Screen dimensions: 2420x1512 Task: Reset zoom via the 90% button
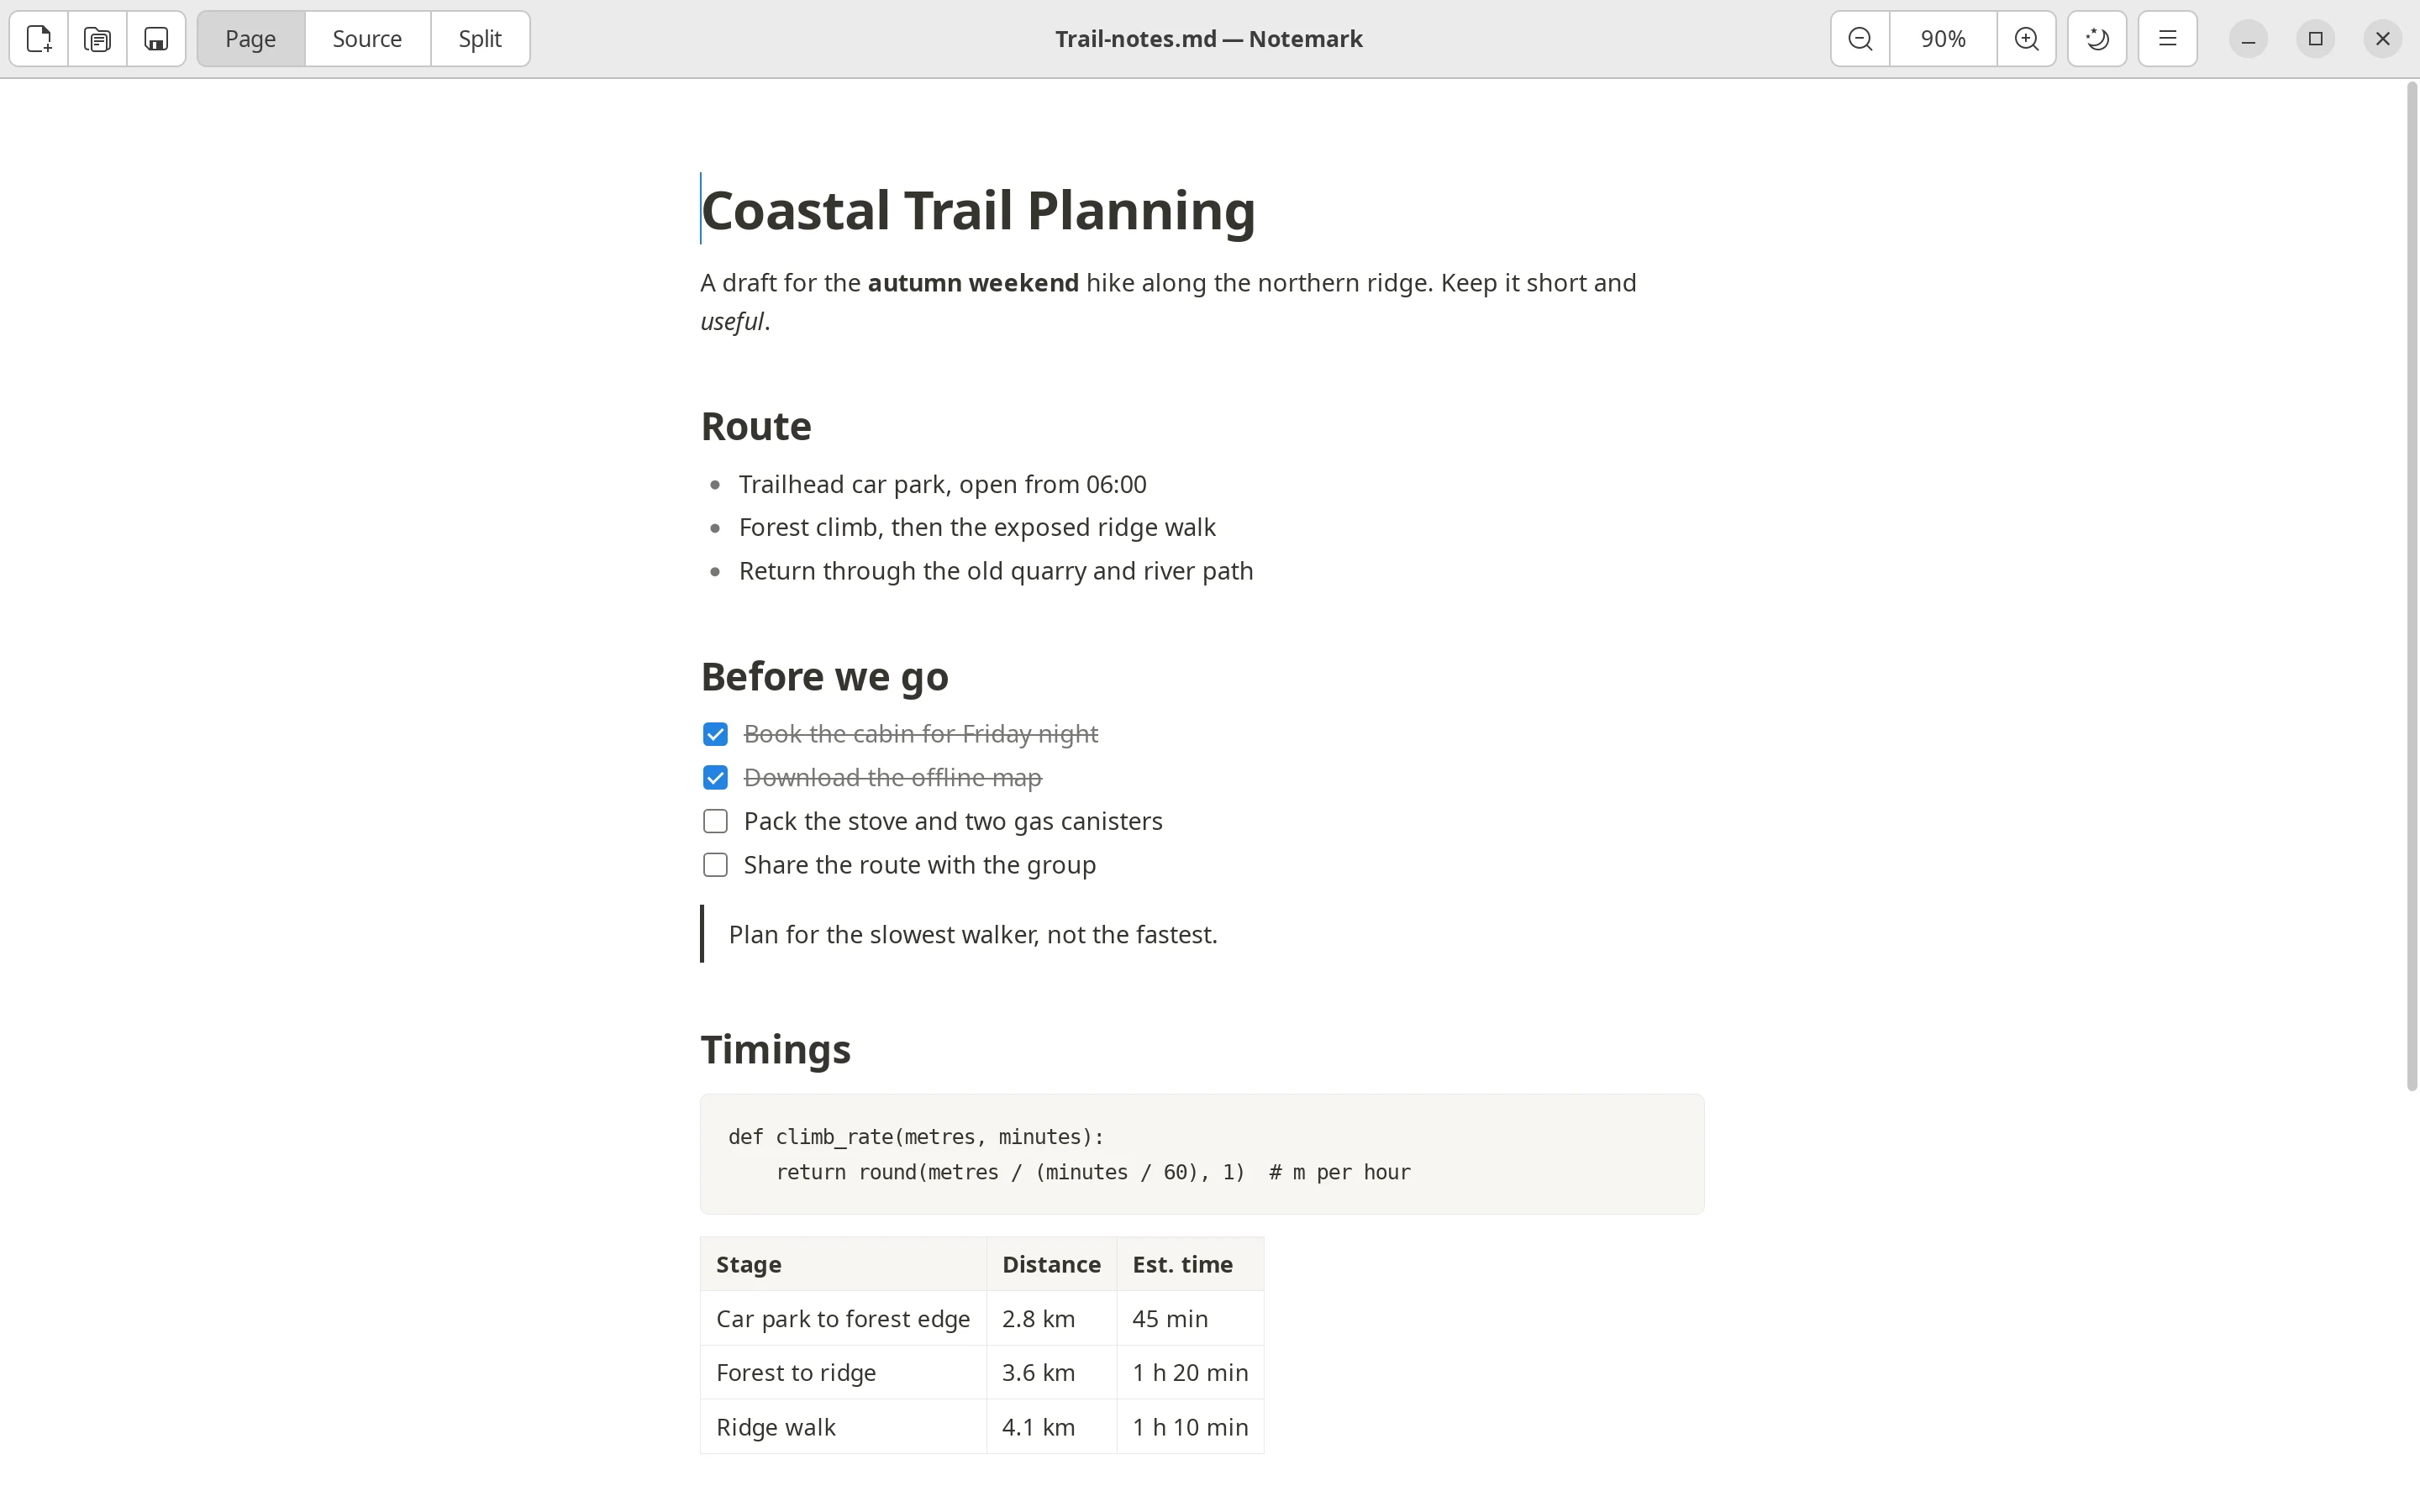click(1943, 39)
